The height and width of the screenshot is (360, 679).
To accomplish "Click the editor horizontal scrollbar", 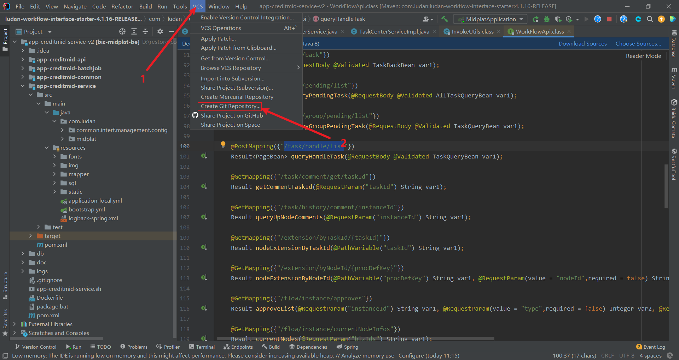I will (x=355, y=338).
